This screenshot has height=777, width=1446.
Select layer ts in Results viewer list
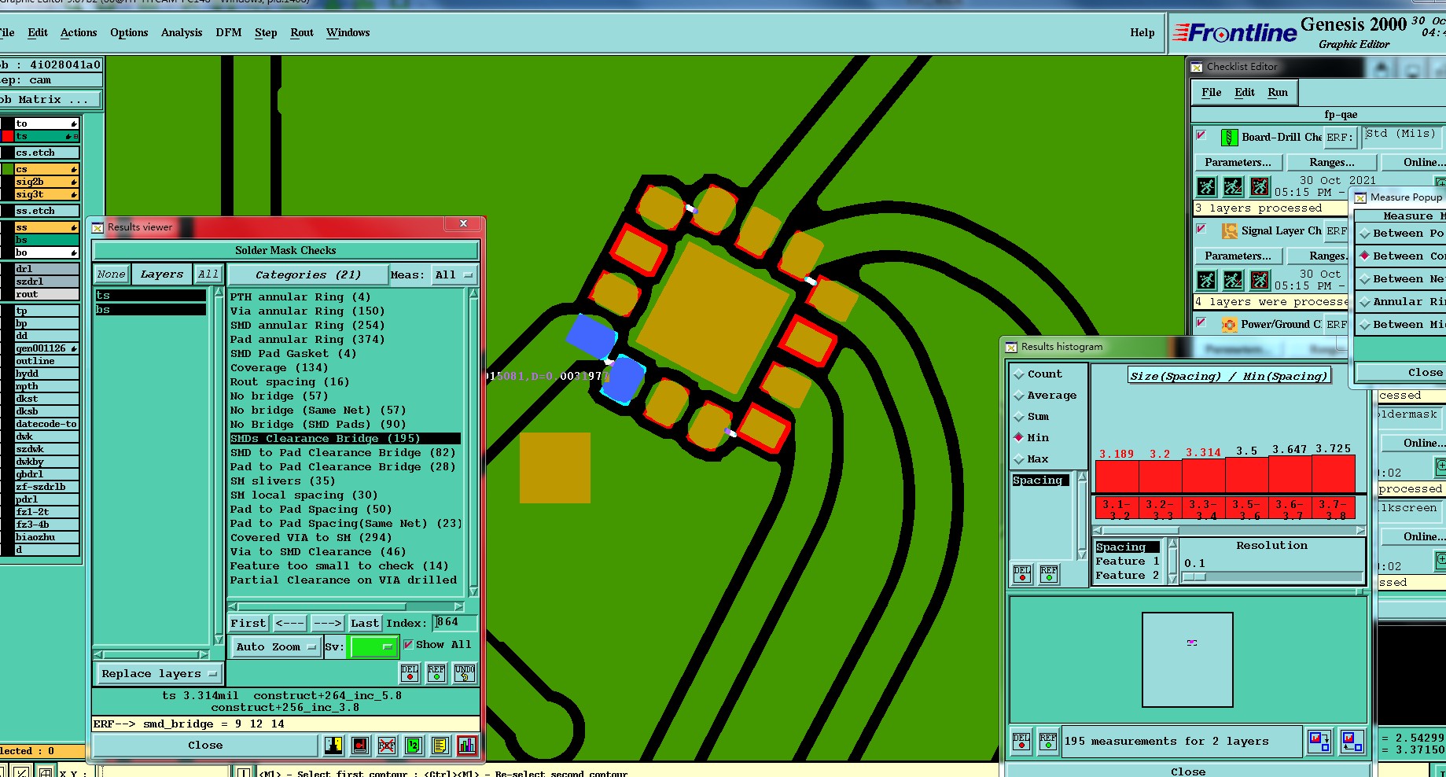tap(150, 296)
